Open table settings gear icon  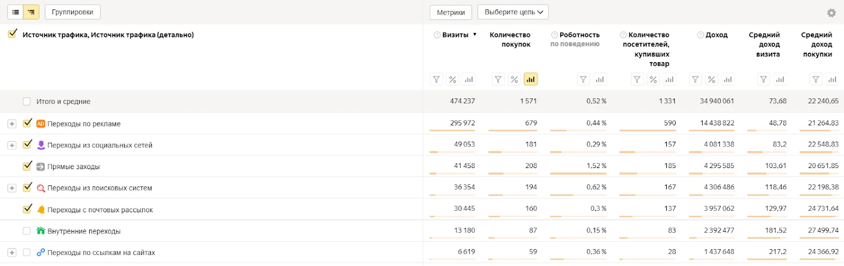[831, 13]
